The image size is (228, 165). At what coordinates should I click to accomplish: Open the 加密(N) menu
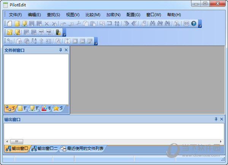pos(113,15)
